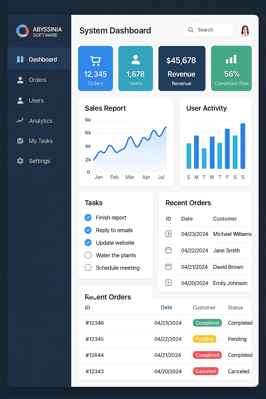
Task: Click the calendar icon for Jane Smith order
Action: pos(169,250)
